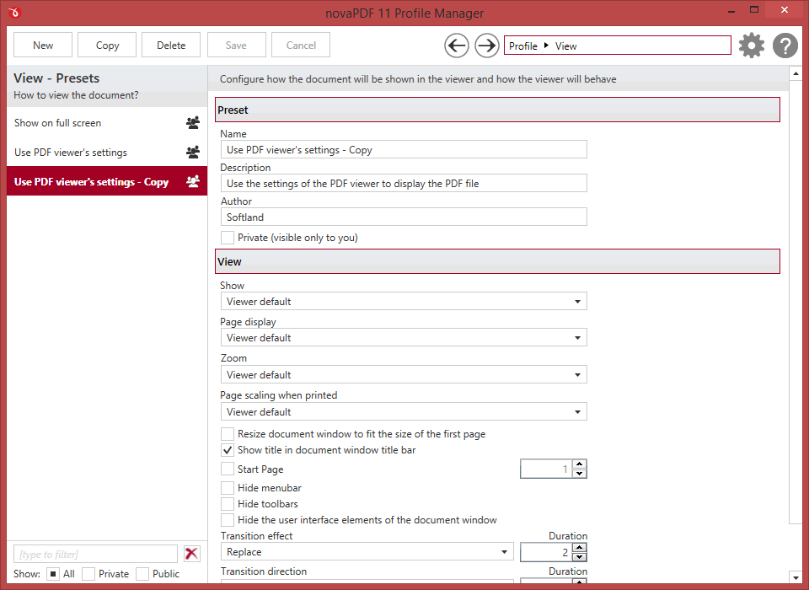Maximize the Profile Manager window
809x590 pixels.
click(754, 10)
